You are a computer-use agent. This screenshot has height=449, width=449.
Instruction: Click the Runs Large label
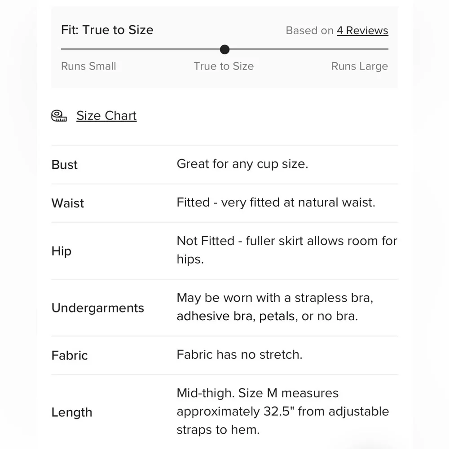click(360, 66)
